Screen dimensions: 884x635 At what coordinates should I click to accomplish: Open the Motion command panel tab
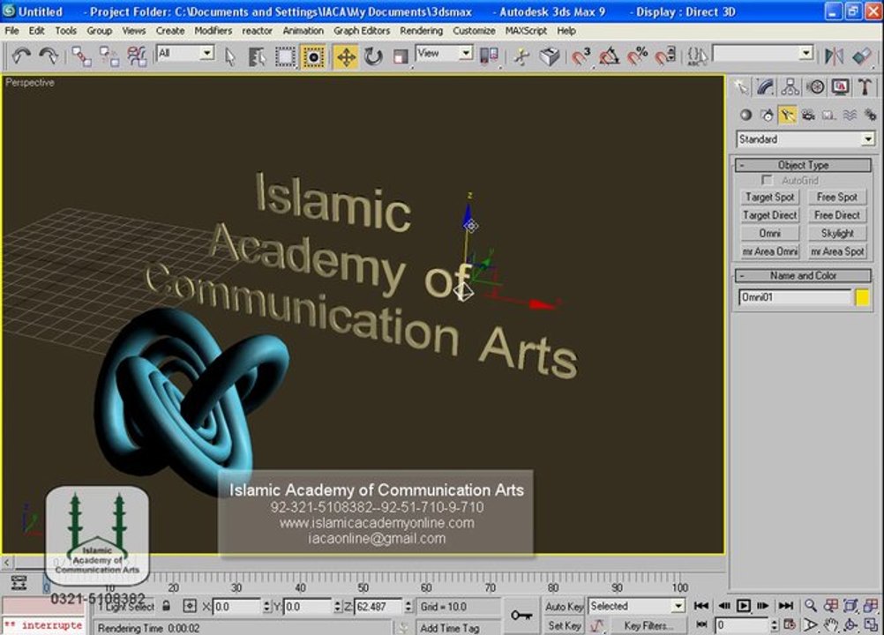[x=815, y=87]
